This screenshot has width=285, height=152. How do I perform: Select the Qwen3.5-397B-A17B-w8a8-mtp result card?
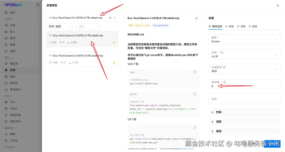(82, 39)
